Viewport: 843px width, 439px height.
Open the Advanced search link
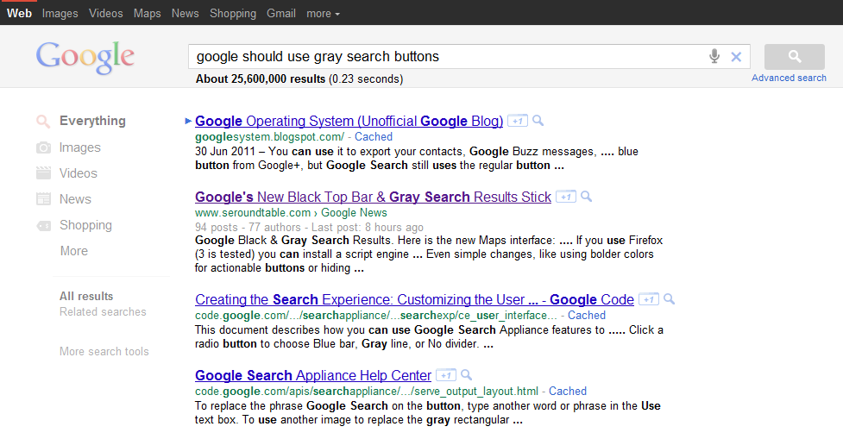pyautogui.click(x=789, y=78)
